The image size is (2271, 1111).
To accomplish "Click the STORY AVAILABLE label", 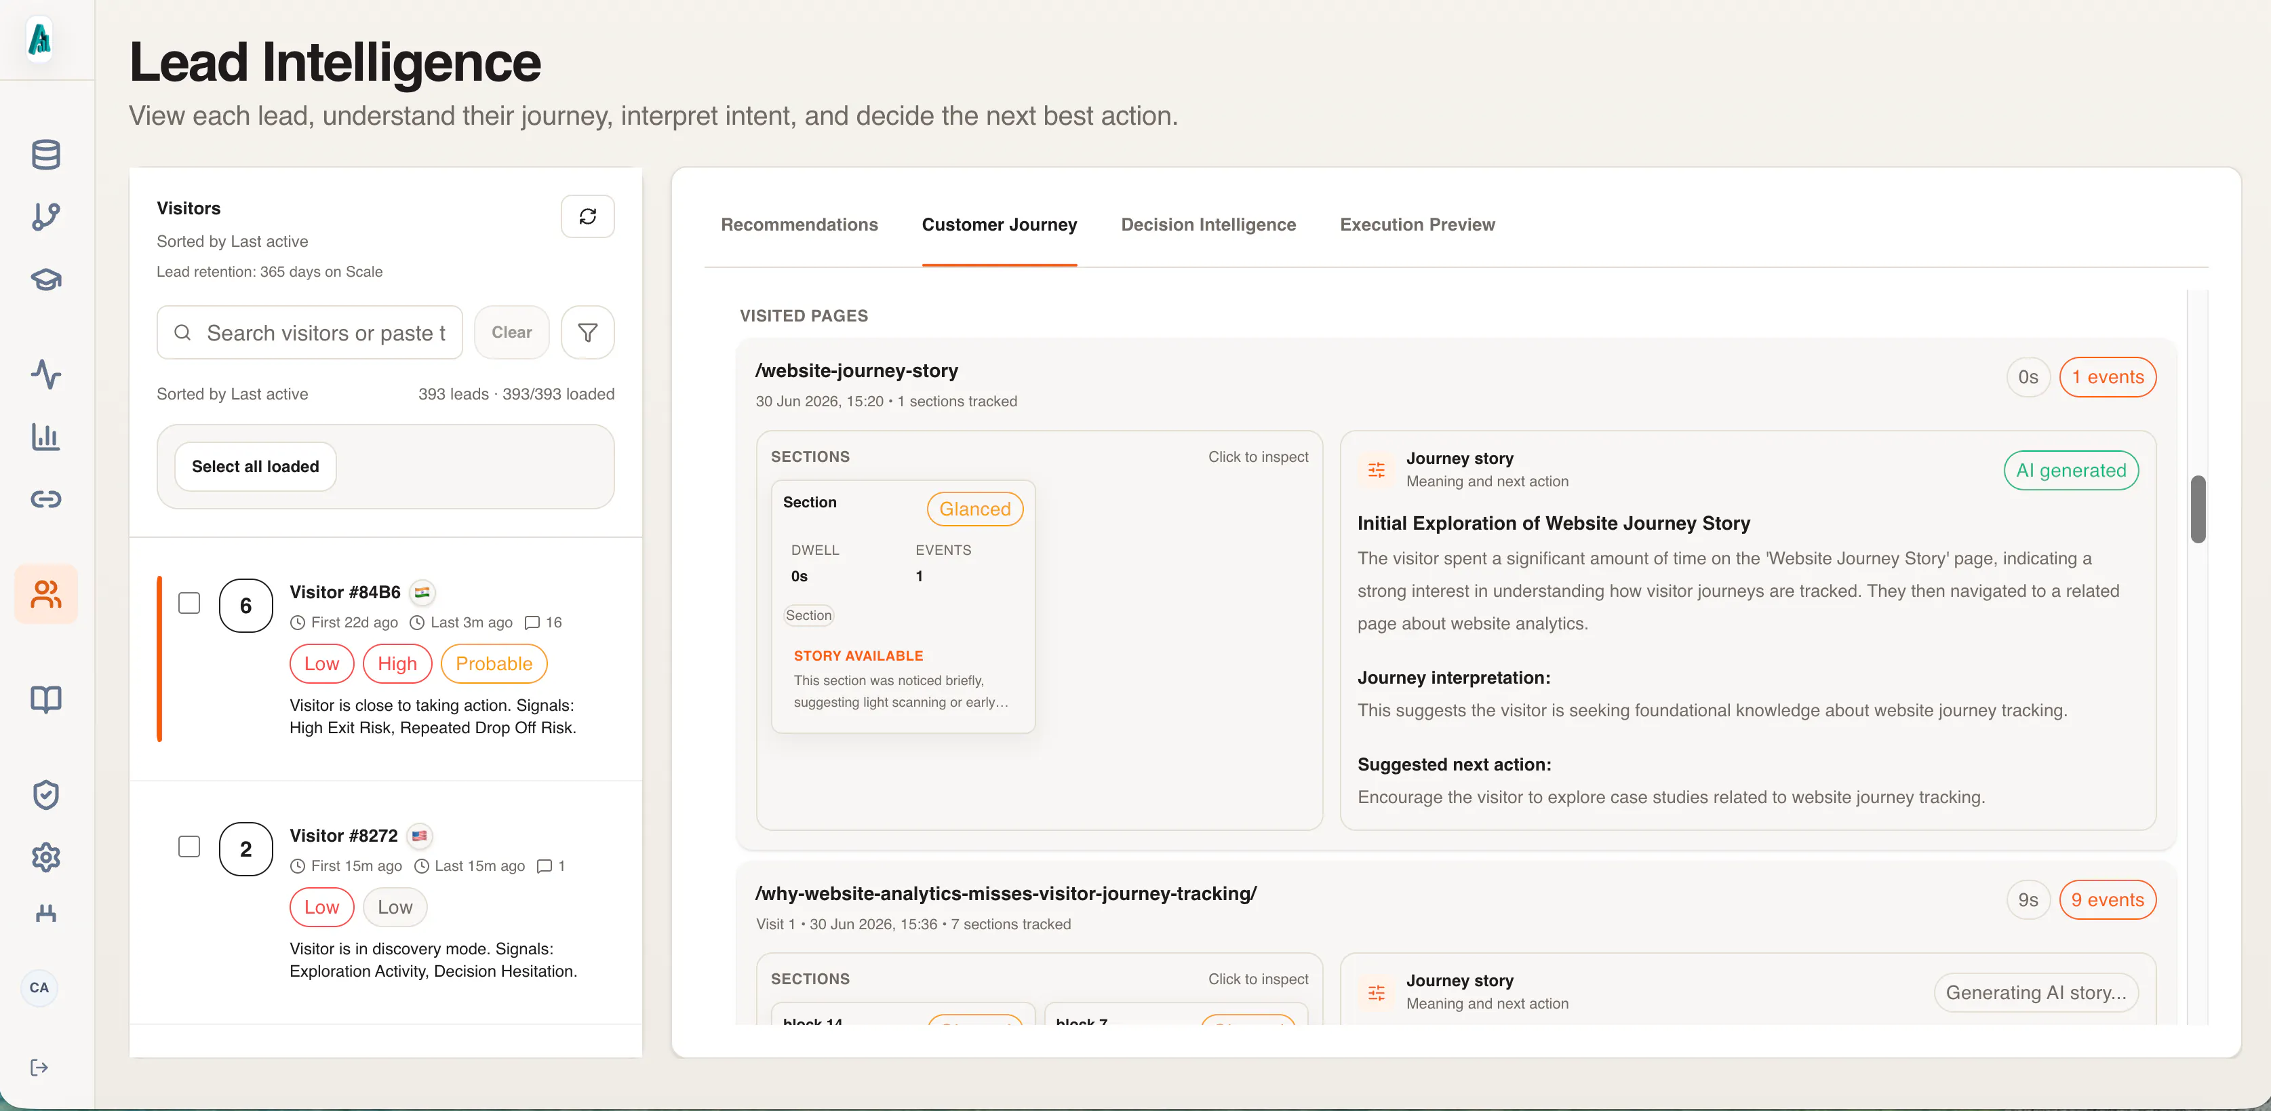I will pyautogui.click(x=858, y=656).
